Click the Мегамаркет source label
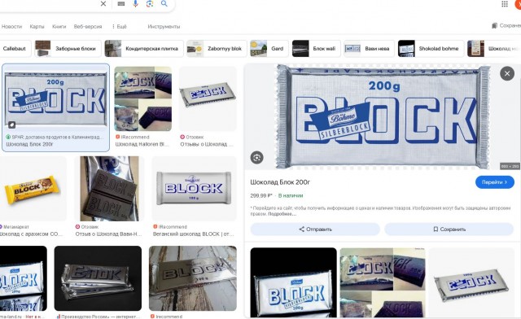The width and height of the screenshot is (521, 319). 15,227
